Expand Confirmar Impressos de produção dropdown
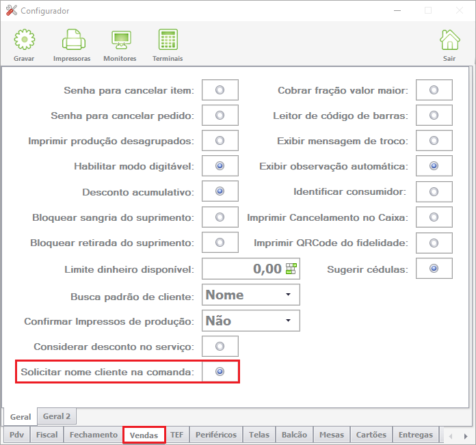Screen dimensions: 476x445 (x=251, y=321)
